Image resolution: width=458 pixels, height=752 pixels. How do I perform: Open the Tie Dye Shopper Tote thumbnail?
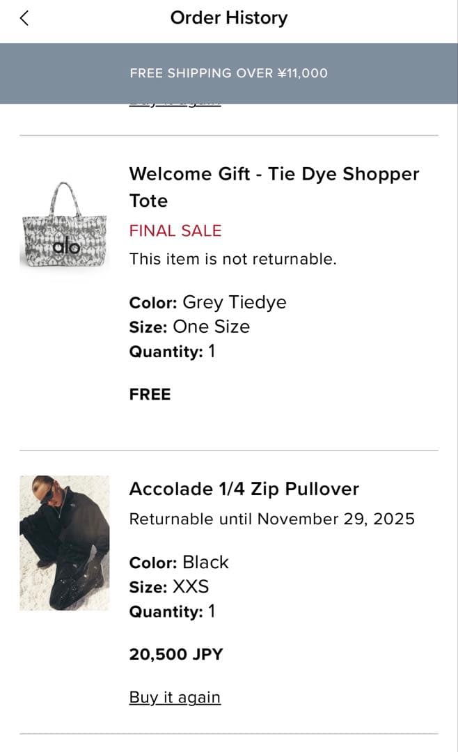coord(64,226)
